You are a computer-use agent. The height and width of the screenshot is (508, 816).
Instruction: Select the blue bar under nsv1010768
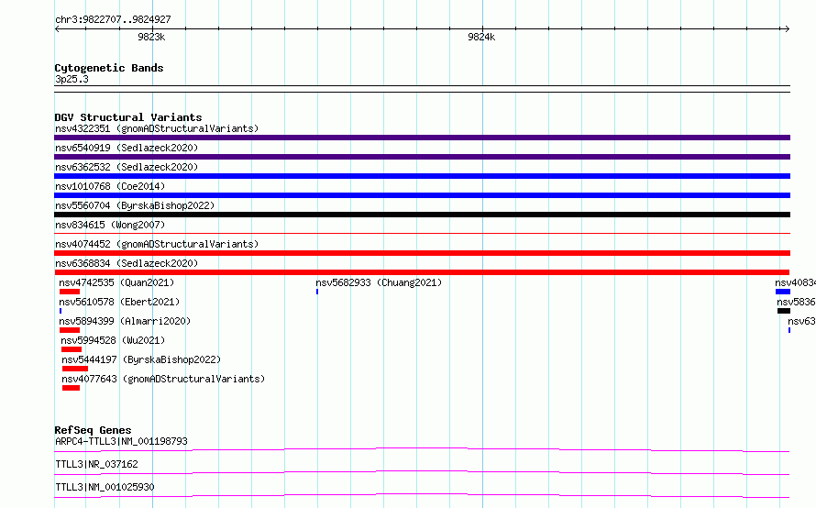pyautogui.click(x=422, y=195)
